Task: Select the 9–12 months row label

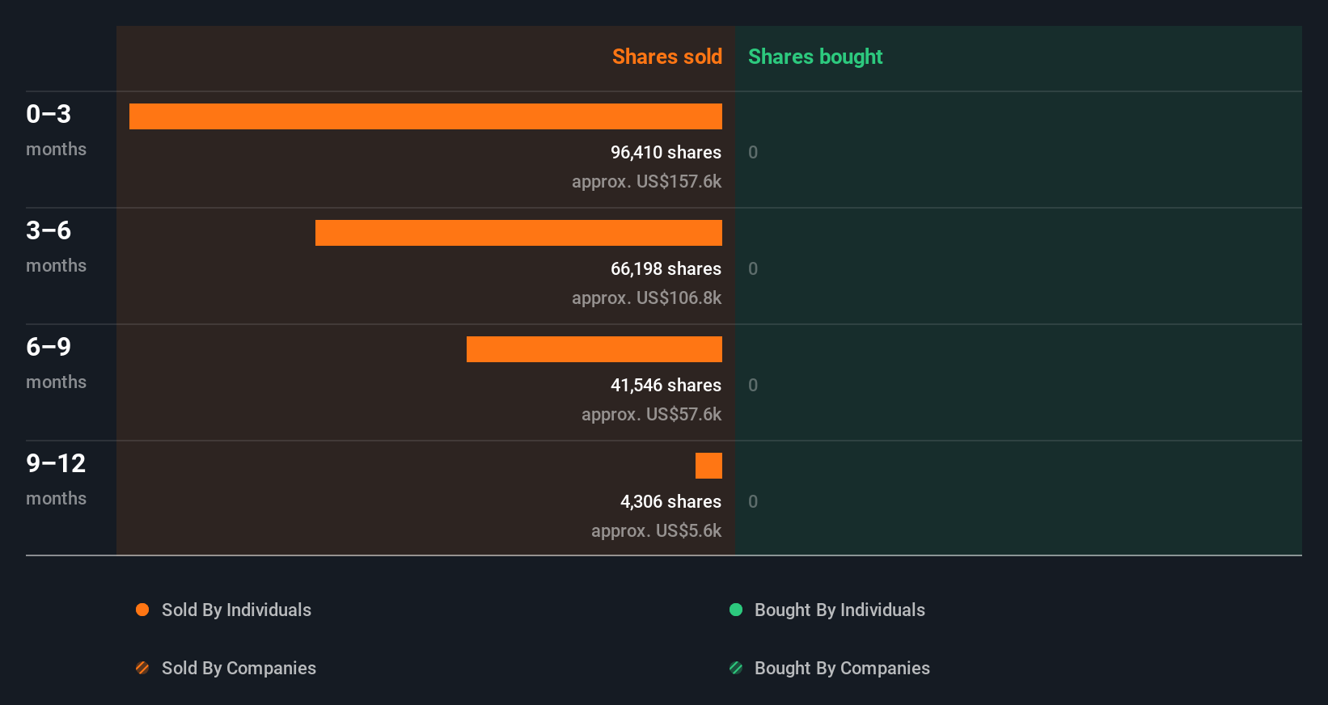Action: click(56, 479)
